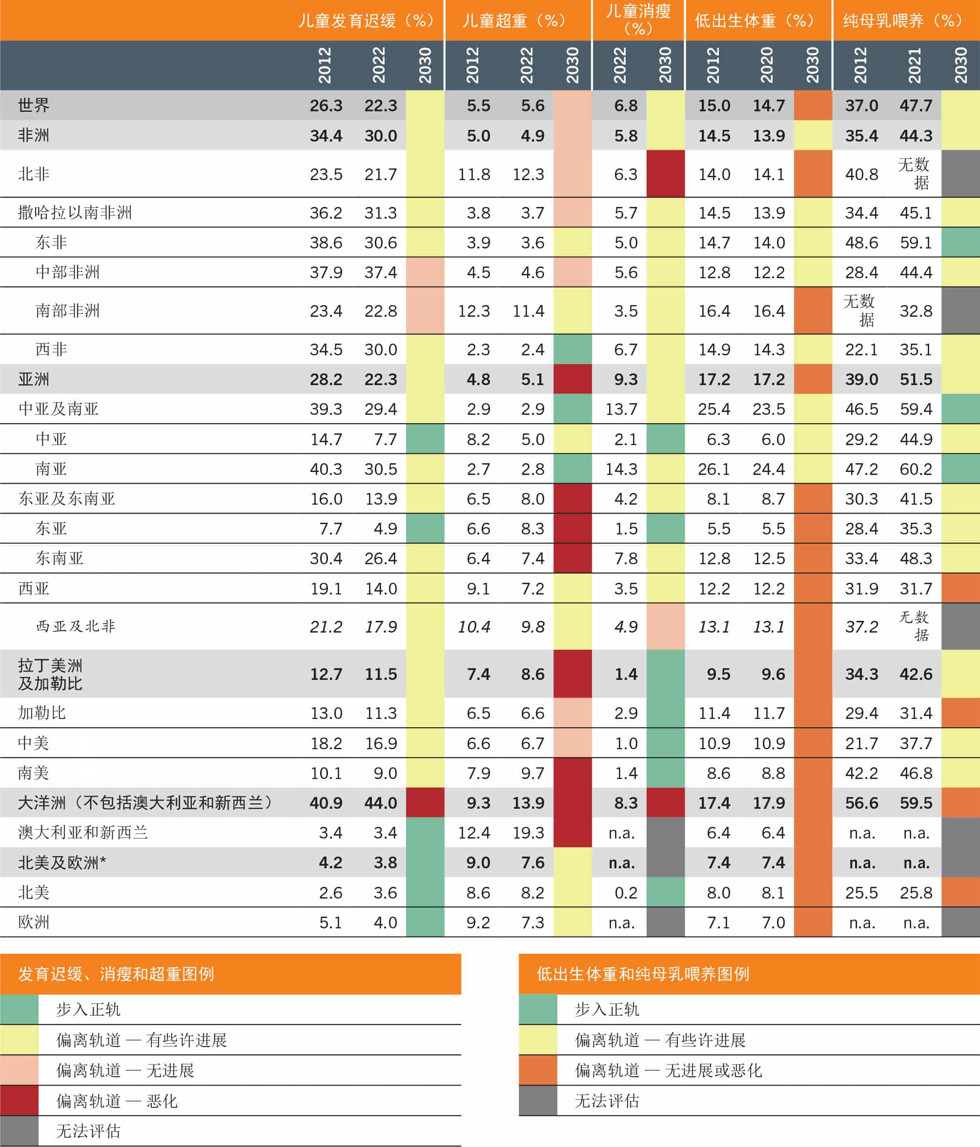Image resolution: width=980 pixels, height=1147 pixels.
Task: Select the 南美 row label
Action: [34, 772]
